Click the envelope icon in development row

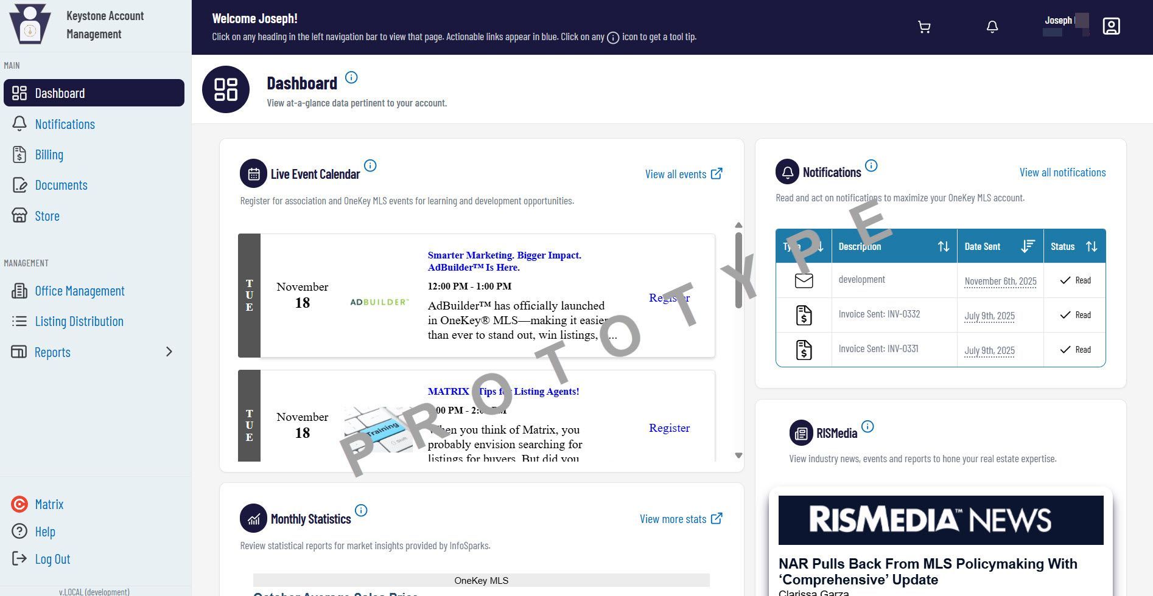tap(804, 280)
